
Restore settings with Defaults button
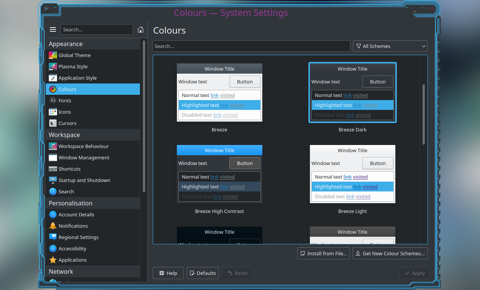(x=203, y=273)
